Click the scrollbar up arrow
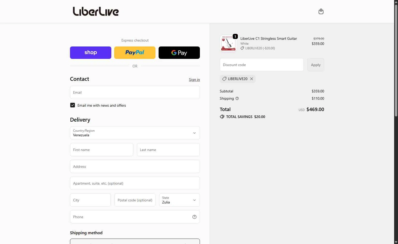 [396, 2]
